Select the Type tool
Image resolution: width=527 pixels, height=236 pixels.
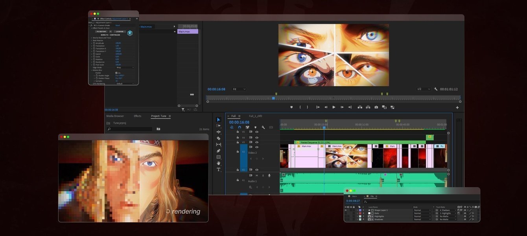pyautogui.click(x=219, y=170)
